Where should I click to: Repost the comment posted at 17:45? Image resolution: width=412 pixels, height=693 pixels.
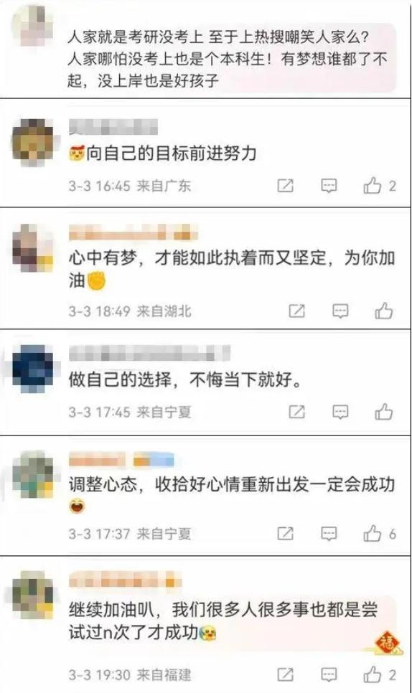pyautogui.click(x=296, y=412)
